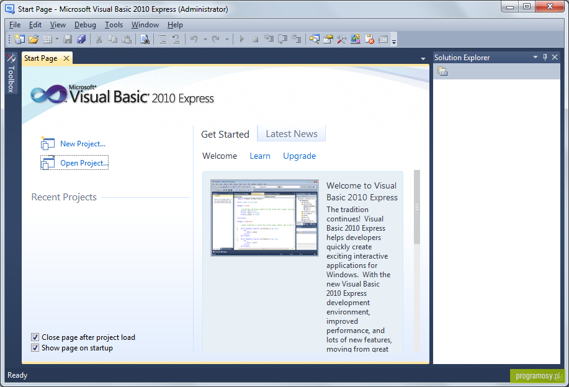The height and width of the screenshot is (387, 569).
Task: Click the Ready status bar text
Action: (17, 375)
